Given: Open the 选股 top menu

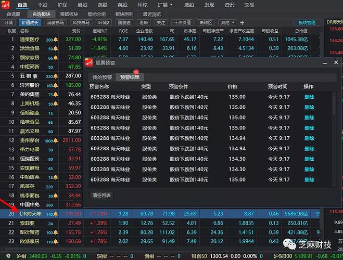Looking at the screenshot, I should click(189, 5).
